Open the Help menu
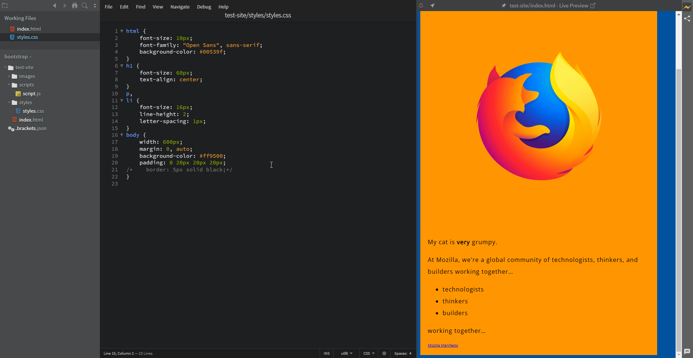 (x=223, y=7)
